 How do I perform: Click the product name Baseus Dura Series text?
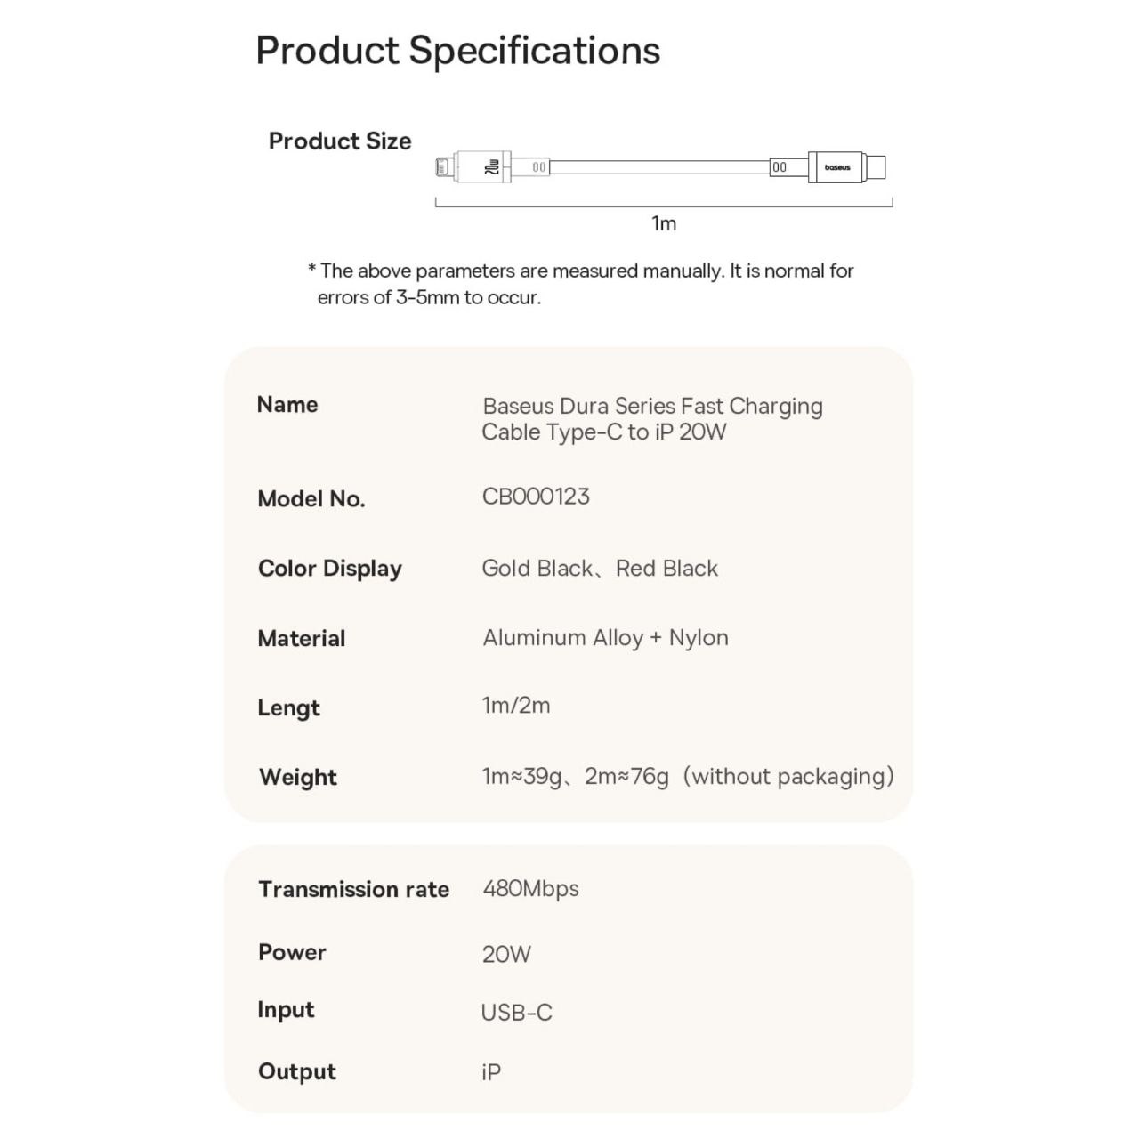click(x=652, y=419)
